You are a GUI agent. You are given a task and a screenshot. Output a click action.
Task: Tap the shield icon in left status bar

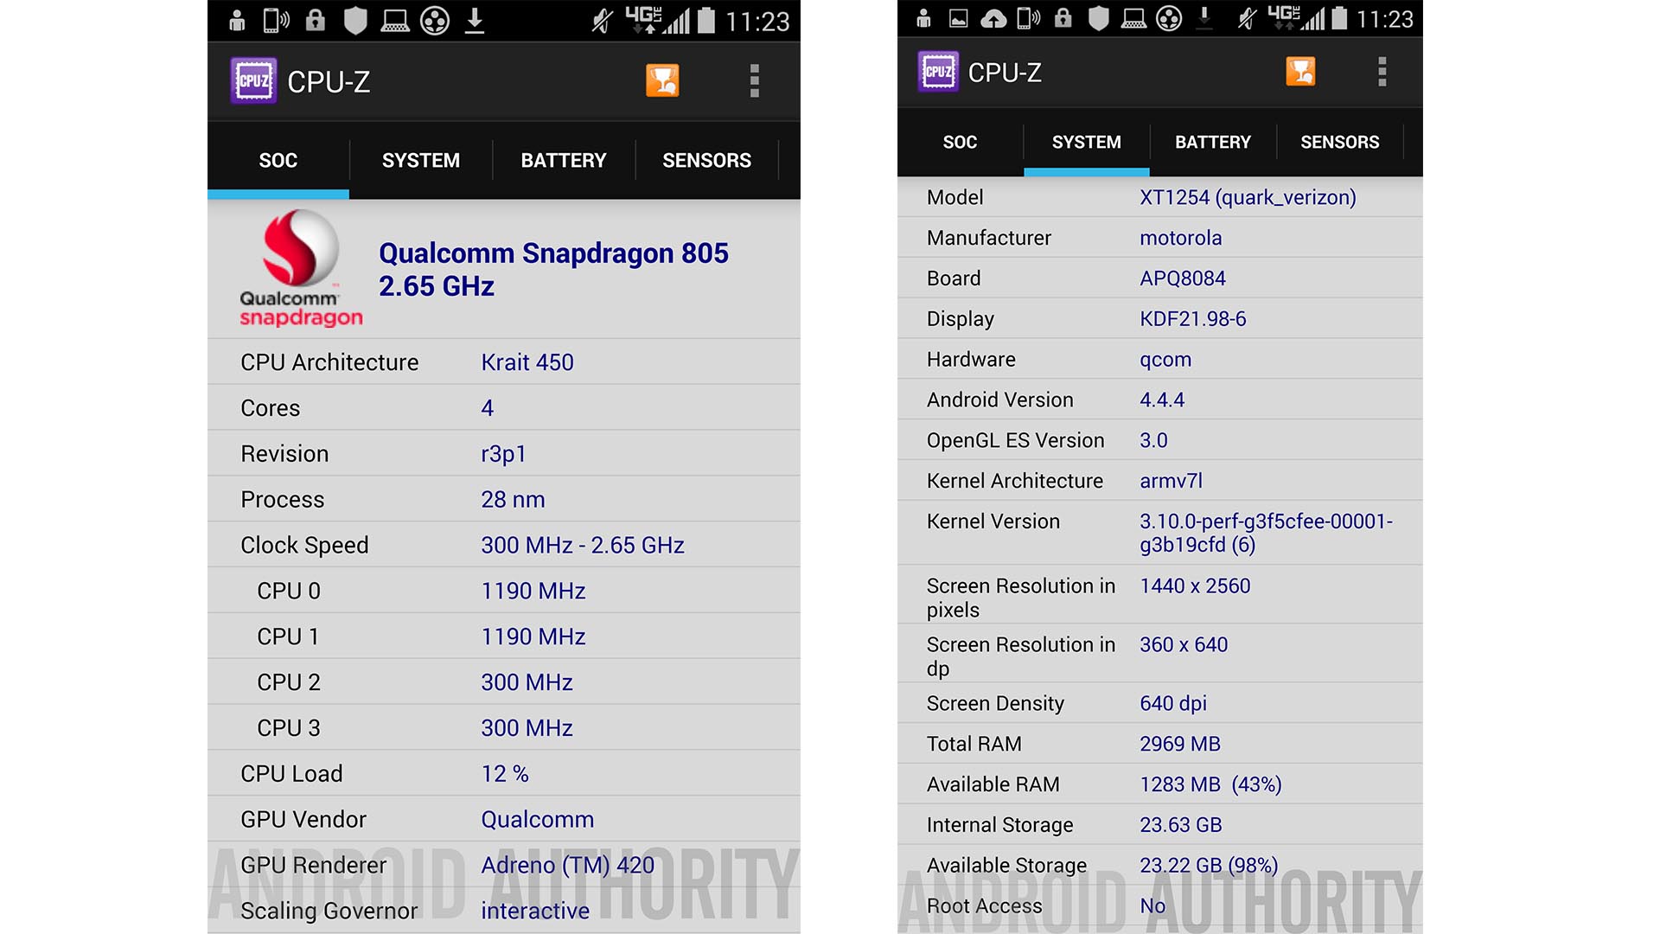(x=355, y=20)
